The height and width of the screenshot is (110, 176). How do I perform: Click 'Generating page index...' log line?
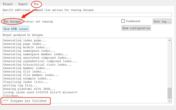[x=25, y=44]
